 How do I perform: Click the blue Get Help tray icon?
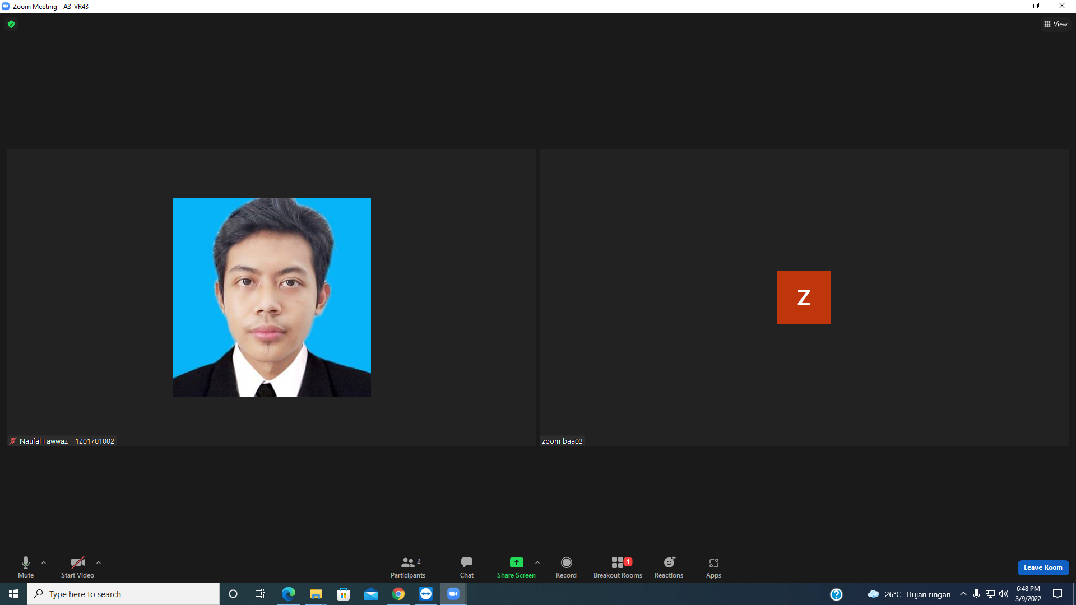point(836,594)
